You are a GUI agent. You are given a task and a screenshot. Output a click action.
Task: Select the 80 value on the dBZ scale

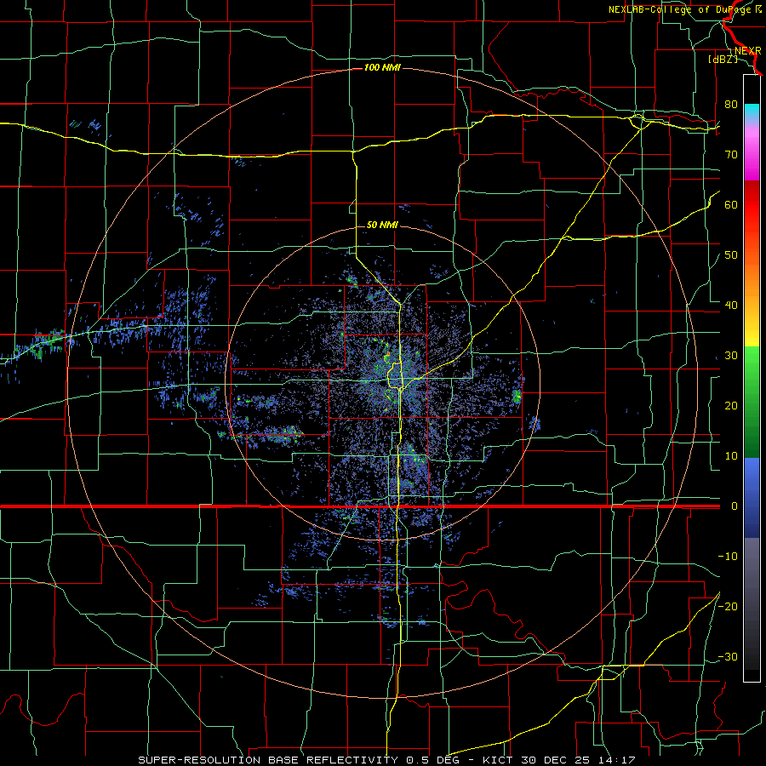[731, 105]
